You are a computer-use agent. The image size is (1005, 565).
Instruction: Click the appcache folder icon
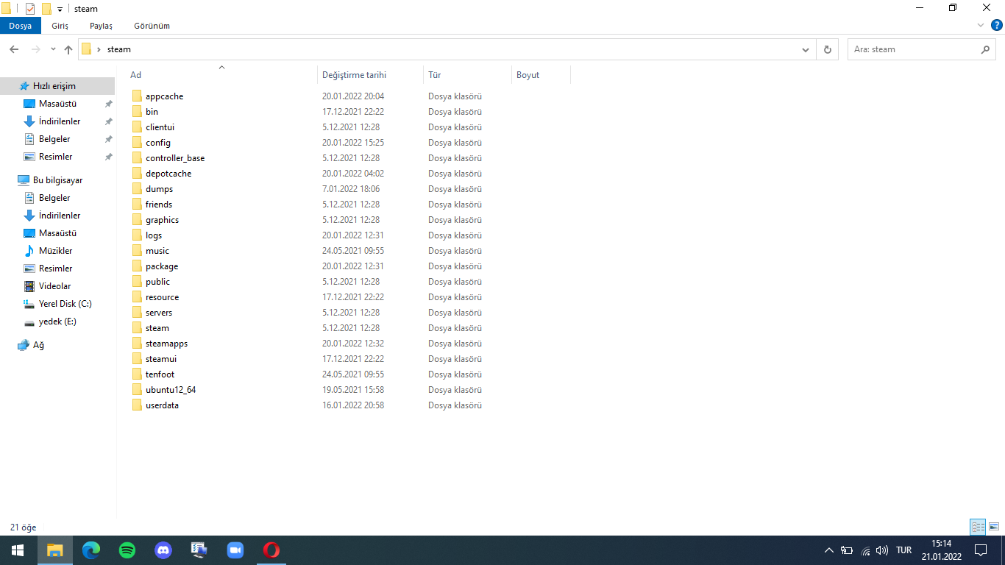[137, 96]
